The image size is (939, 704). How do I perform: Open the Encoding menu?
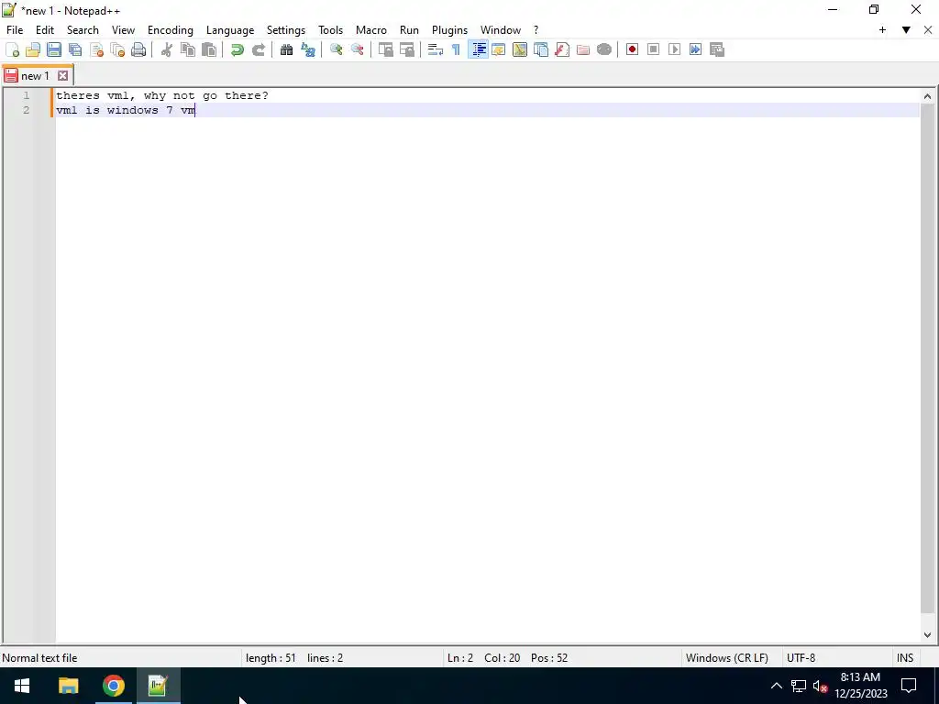click(171, 30)
